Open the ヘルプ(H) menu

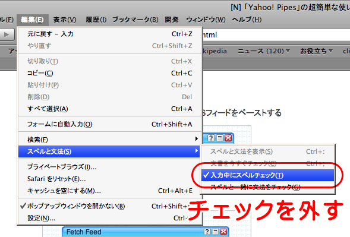point(247,20)
